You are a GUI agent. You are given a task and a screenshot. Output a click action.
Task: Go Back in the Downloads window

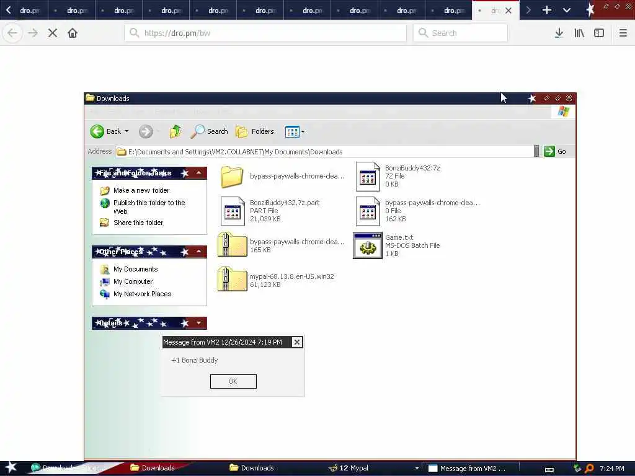tap(105, 131)
